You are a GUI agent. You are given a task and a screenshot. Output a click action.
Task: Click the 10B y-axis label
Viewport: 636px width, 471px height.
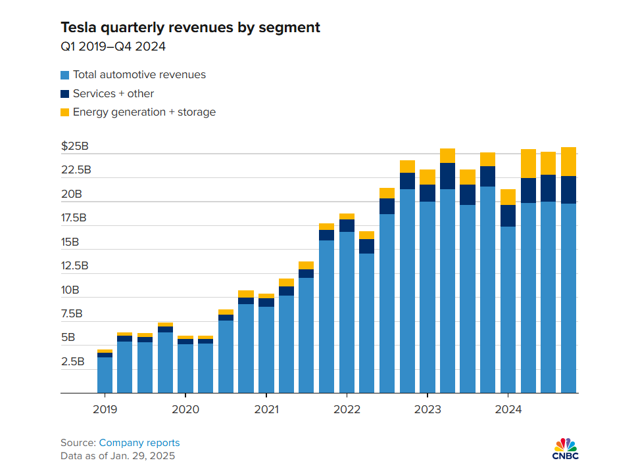[x=70, y=290]
